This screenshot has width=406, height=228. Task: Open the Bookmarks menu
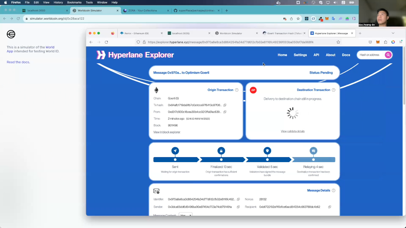74,3
